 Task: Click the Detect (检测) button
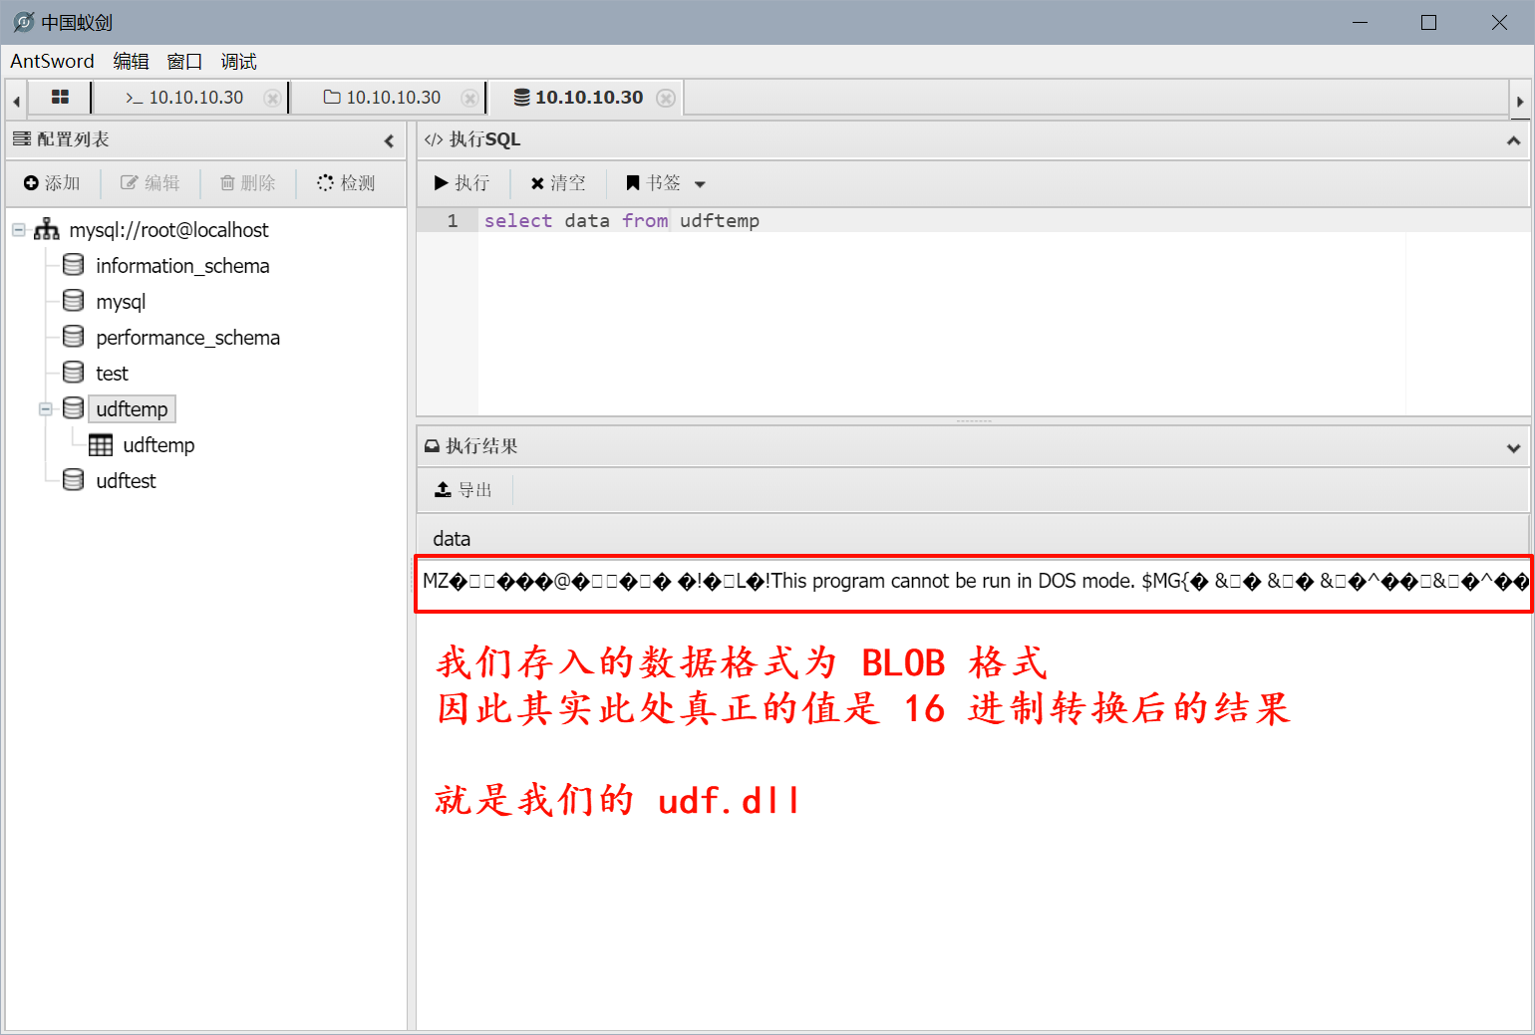[346, 183]
